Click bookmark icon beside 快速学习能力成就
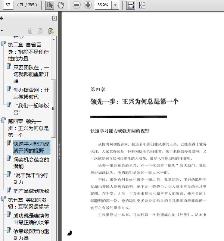224x241 pixels. pos(9,143)
